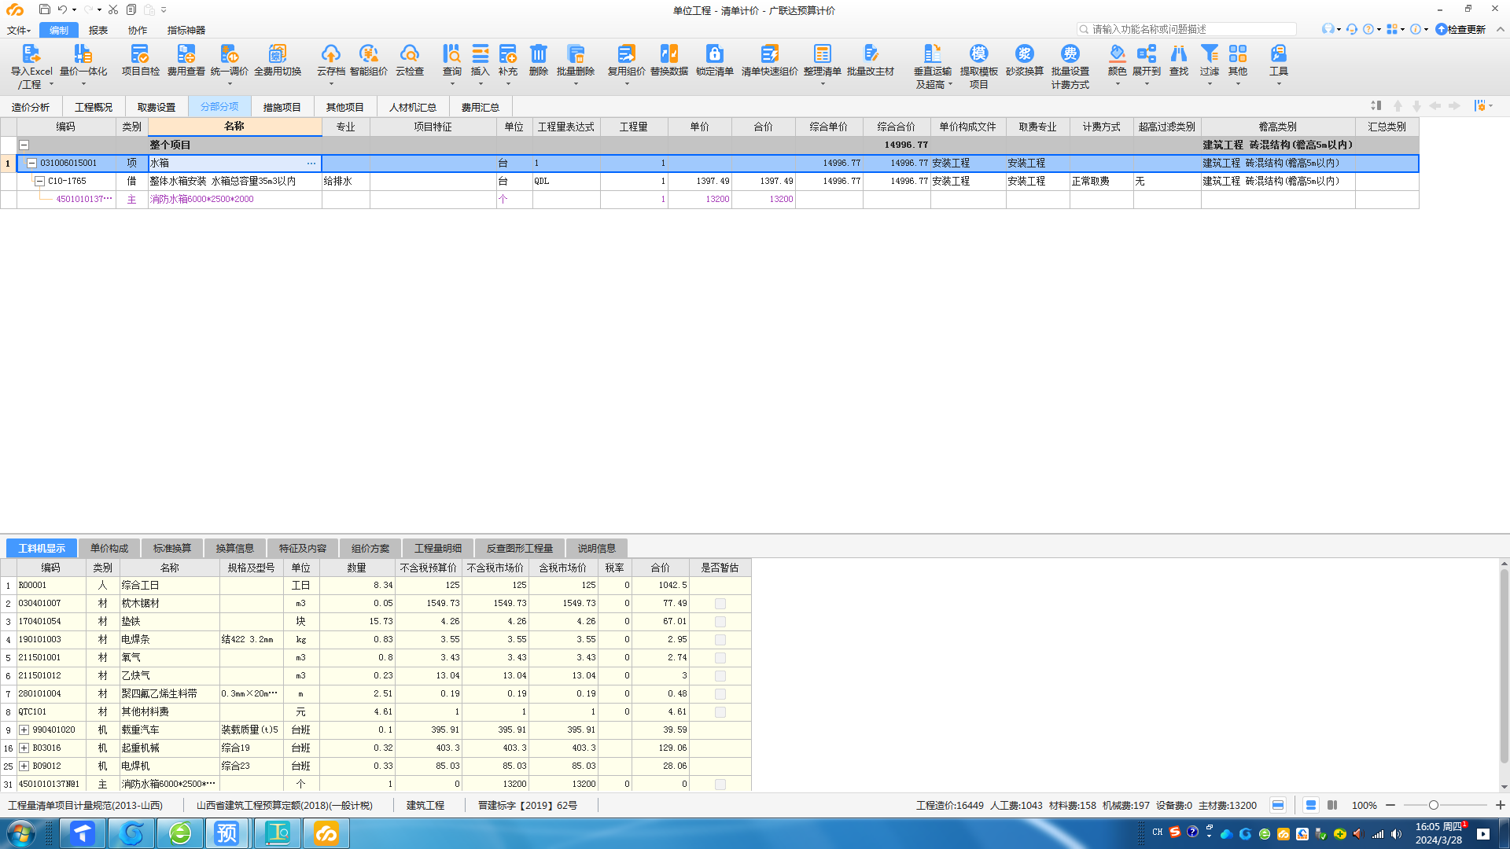Click 全费用切换 icon

pos(277,54)
